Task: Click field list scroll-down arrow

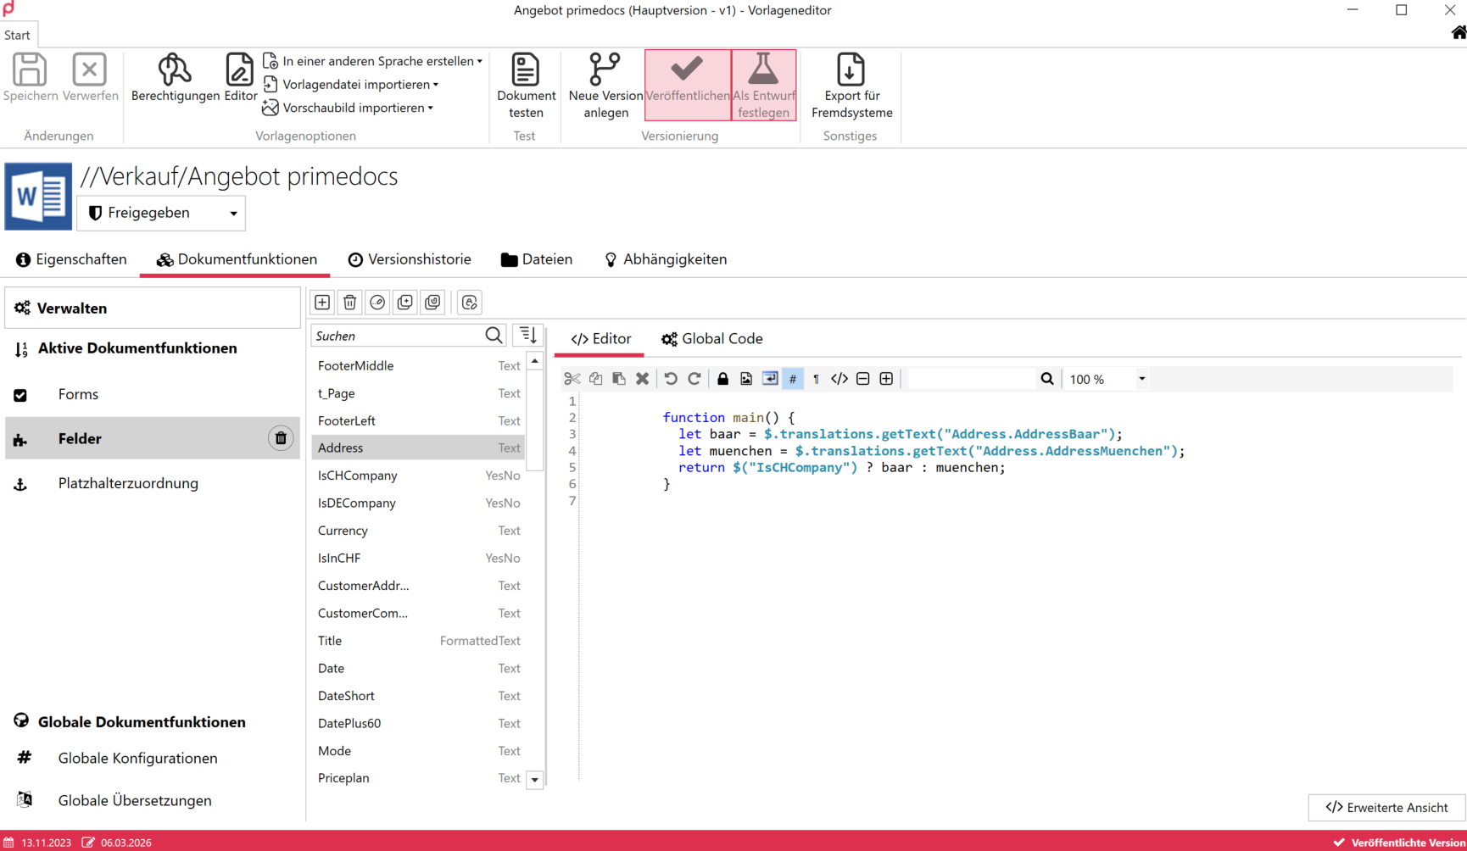Action: pos(535,780)
